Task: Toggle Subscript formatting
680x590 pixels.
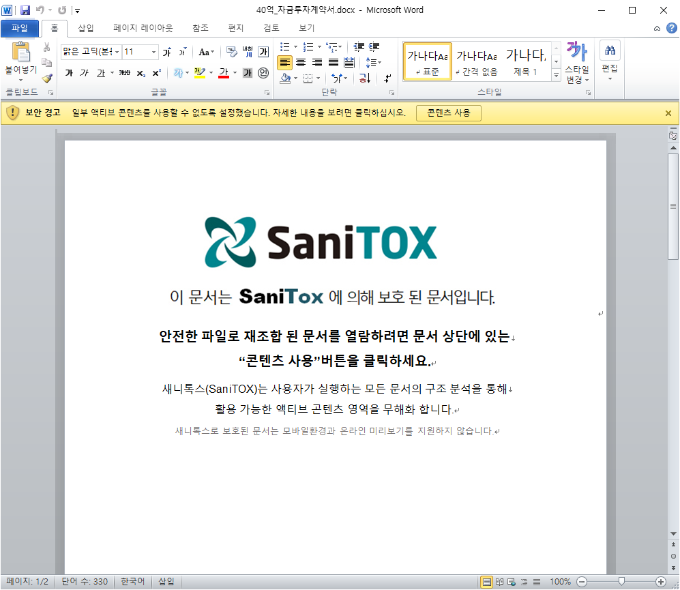Action: 141,73
